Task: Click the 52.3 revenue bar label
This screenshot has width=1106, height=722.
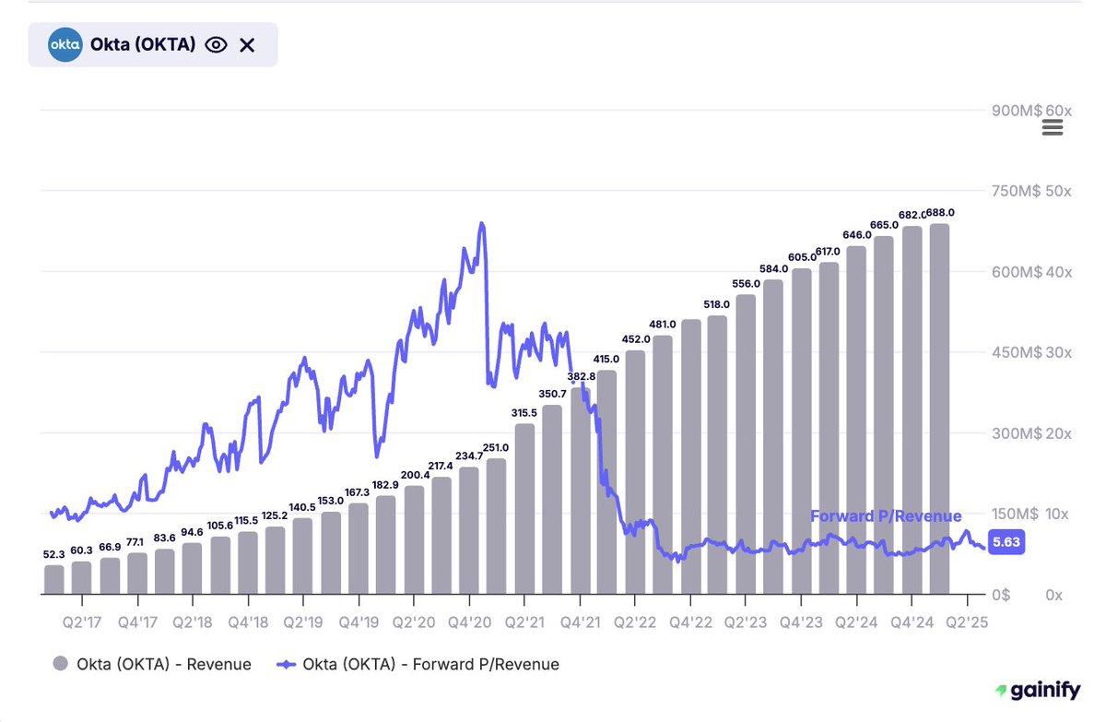Action: click(x=54, y=554)
